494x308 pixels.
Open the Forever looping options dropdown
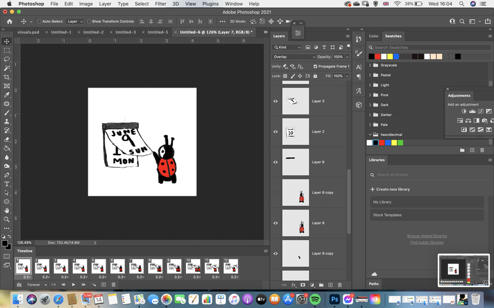point(36,285)
